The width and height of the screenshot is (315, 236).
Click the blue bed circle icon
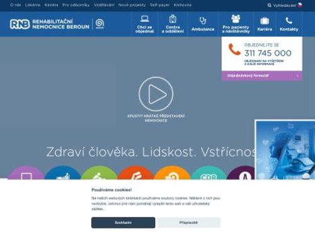(x=63, y=173)
